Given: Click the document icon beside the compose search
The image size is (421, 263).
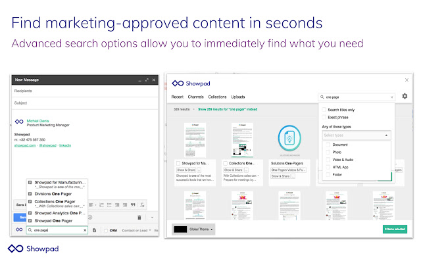Looking at the screenshot, I should point(94,230).
